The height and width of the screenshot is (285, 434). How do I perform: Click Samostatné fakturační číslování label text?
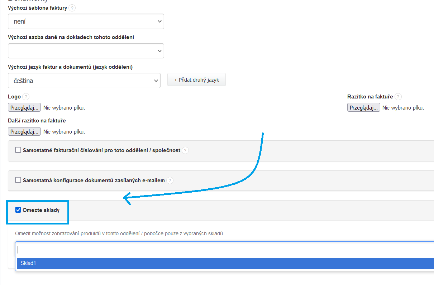pos(101,150)
